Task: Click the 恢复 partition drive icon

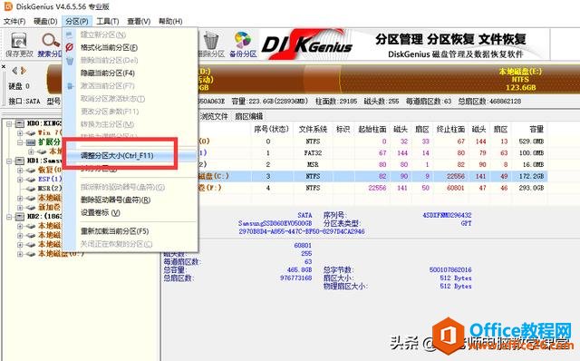Action: [x=31, y=170]
